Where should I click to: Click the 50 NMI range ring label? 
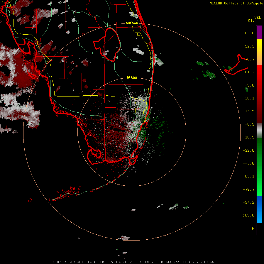click(x=132, y=77)
